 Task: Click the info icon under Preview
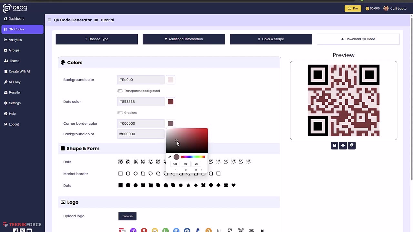point(352,145)
